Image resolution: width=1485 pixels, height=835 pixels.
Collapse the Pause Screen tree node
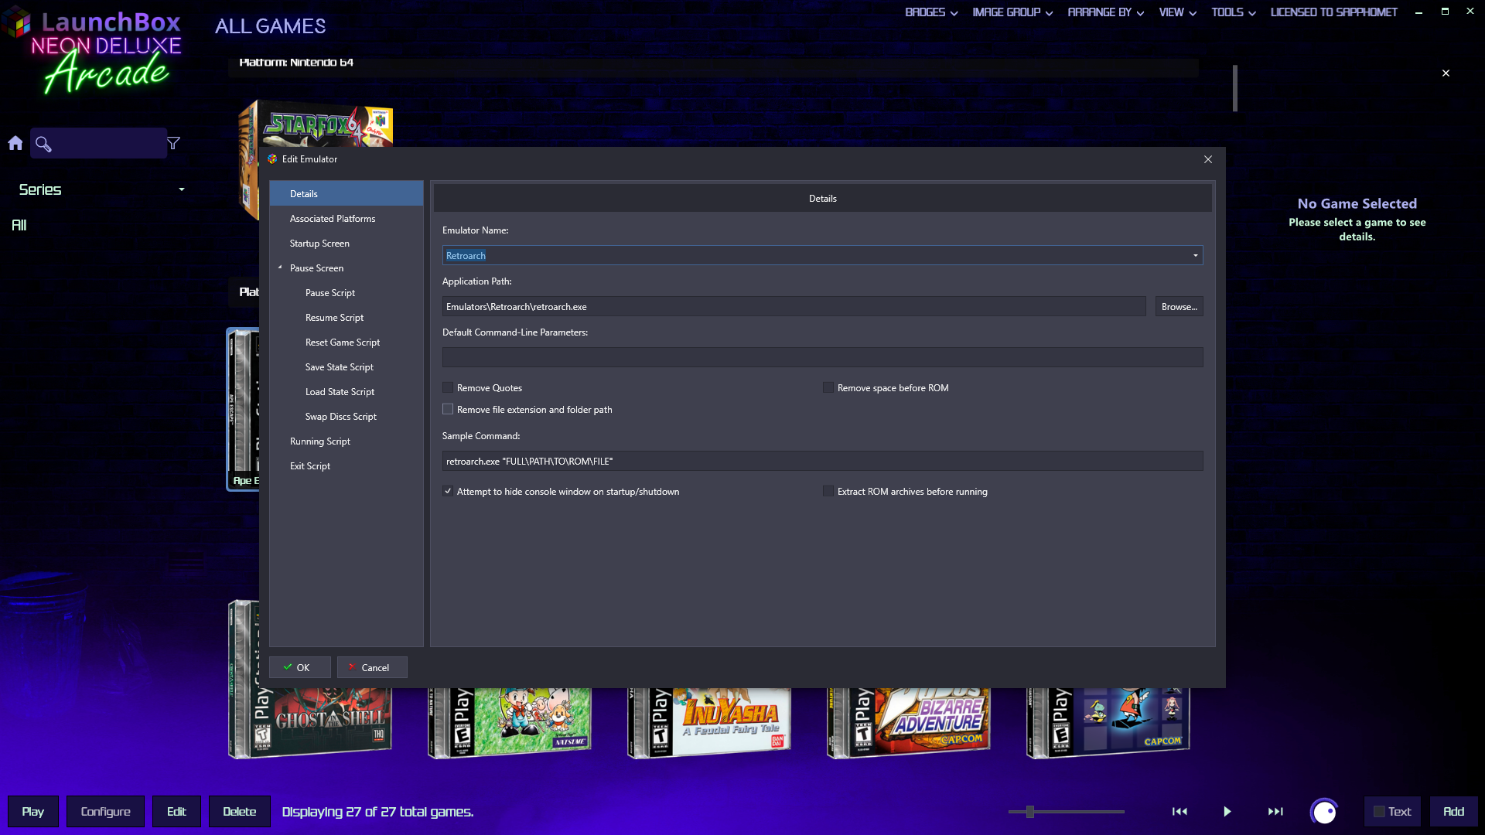coord(280,268)
